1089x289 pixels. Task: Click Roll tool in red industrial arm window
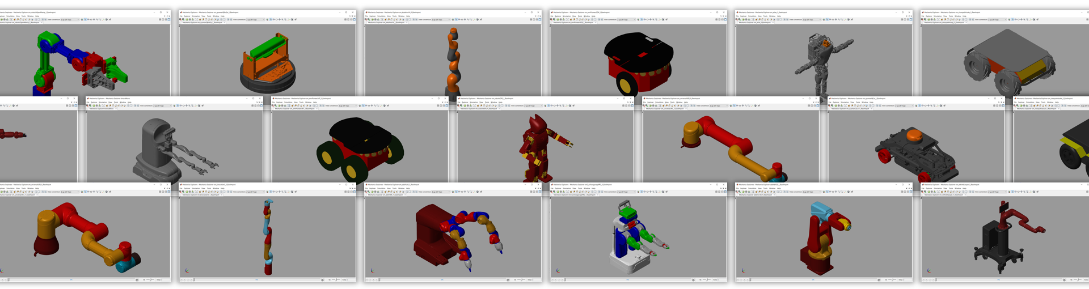tap(833, 192)
